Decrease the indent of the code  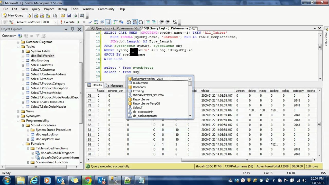click(161, 22)
